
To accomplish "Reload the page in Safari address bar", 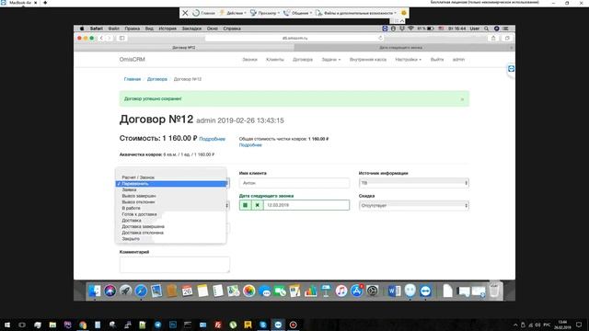I will [380, 38].
